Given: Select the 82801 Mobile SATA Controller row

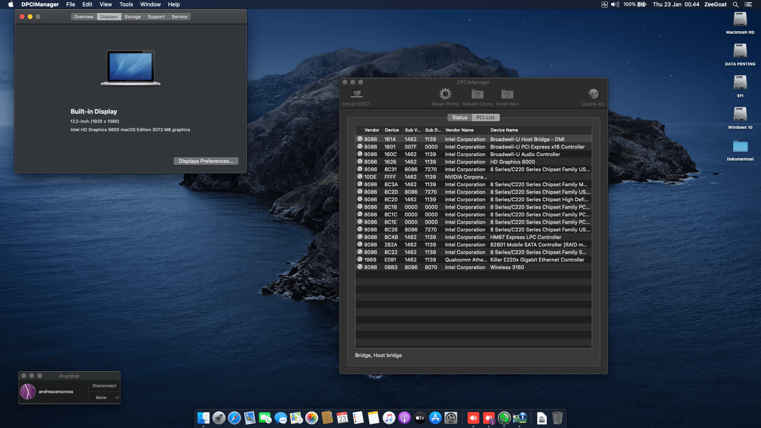Looking at the screenshot, I should (x=474, y=245).
